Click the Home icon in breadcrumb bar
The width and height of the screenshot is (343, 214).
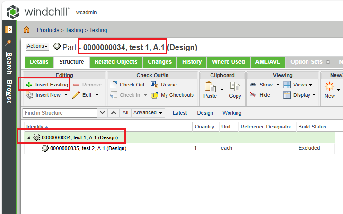[x=26, y=30]
